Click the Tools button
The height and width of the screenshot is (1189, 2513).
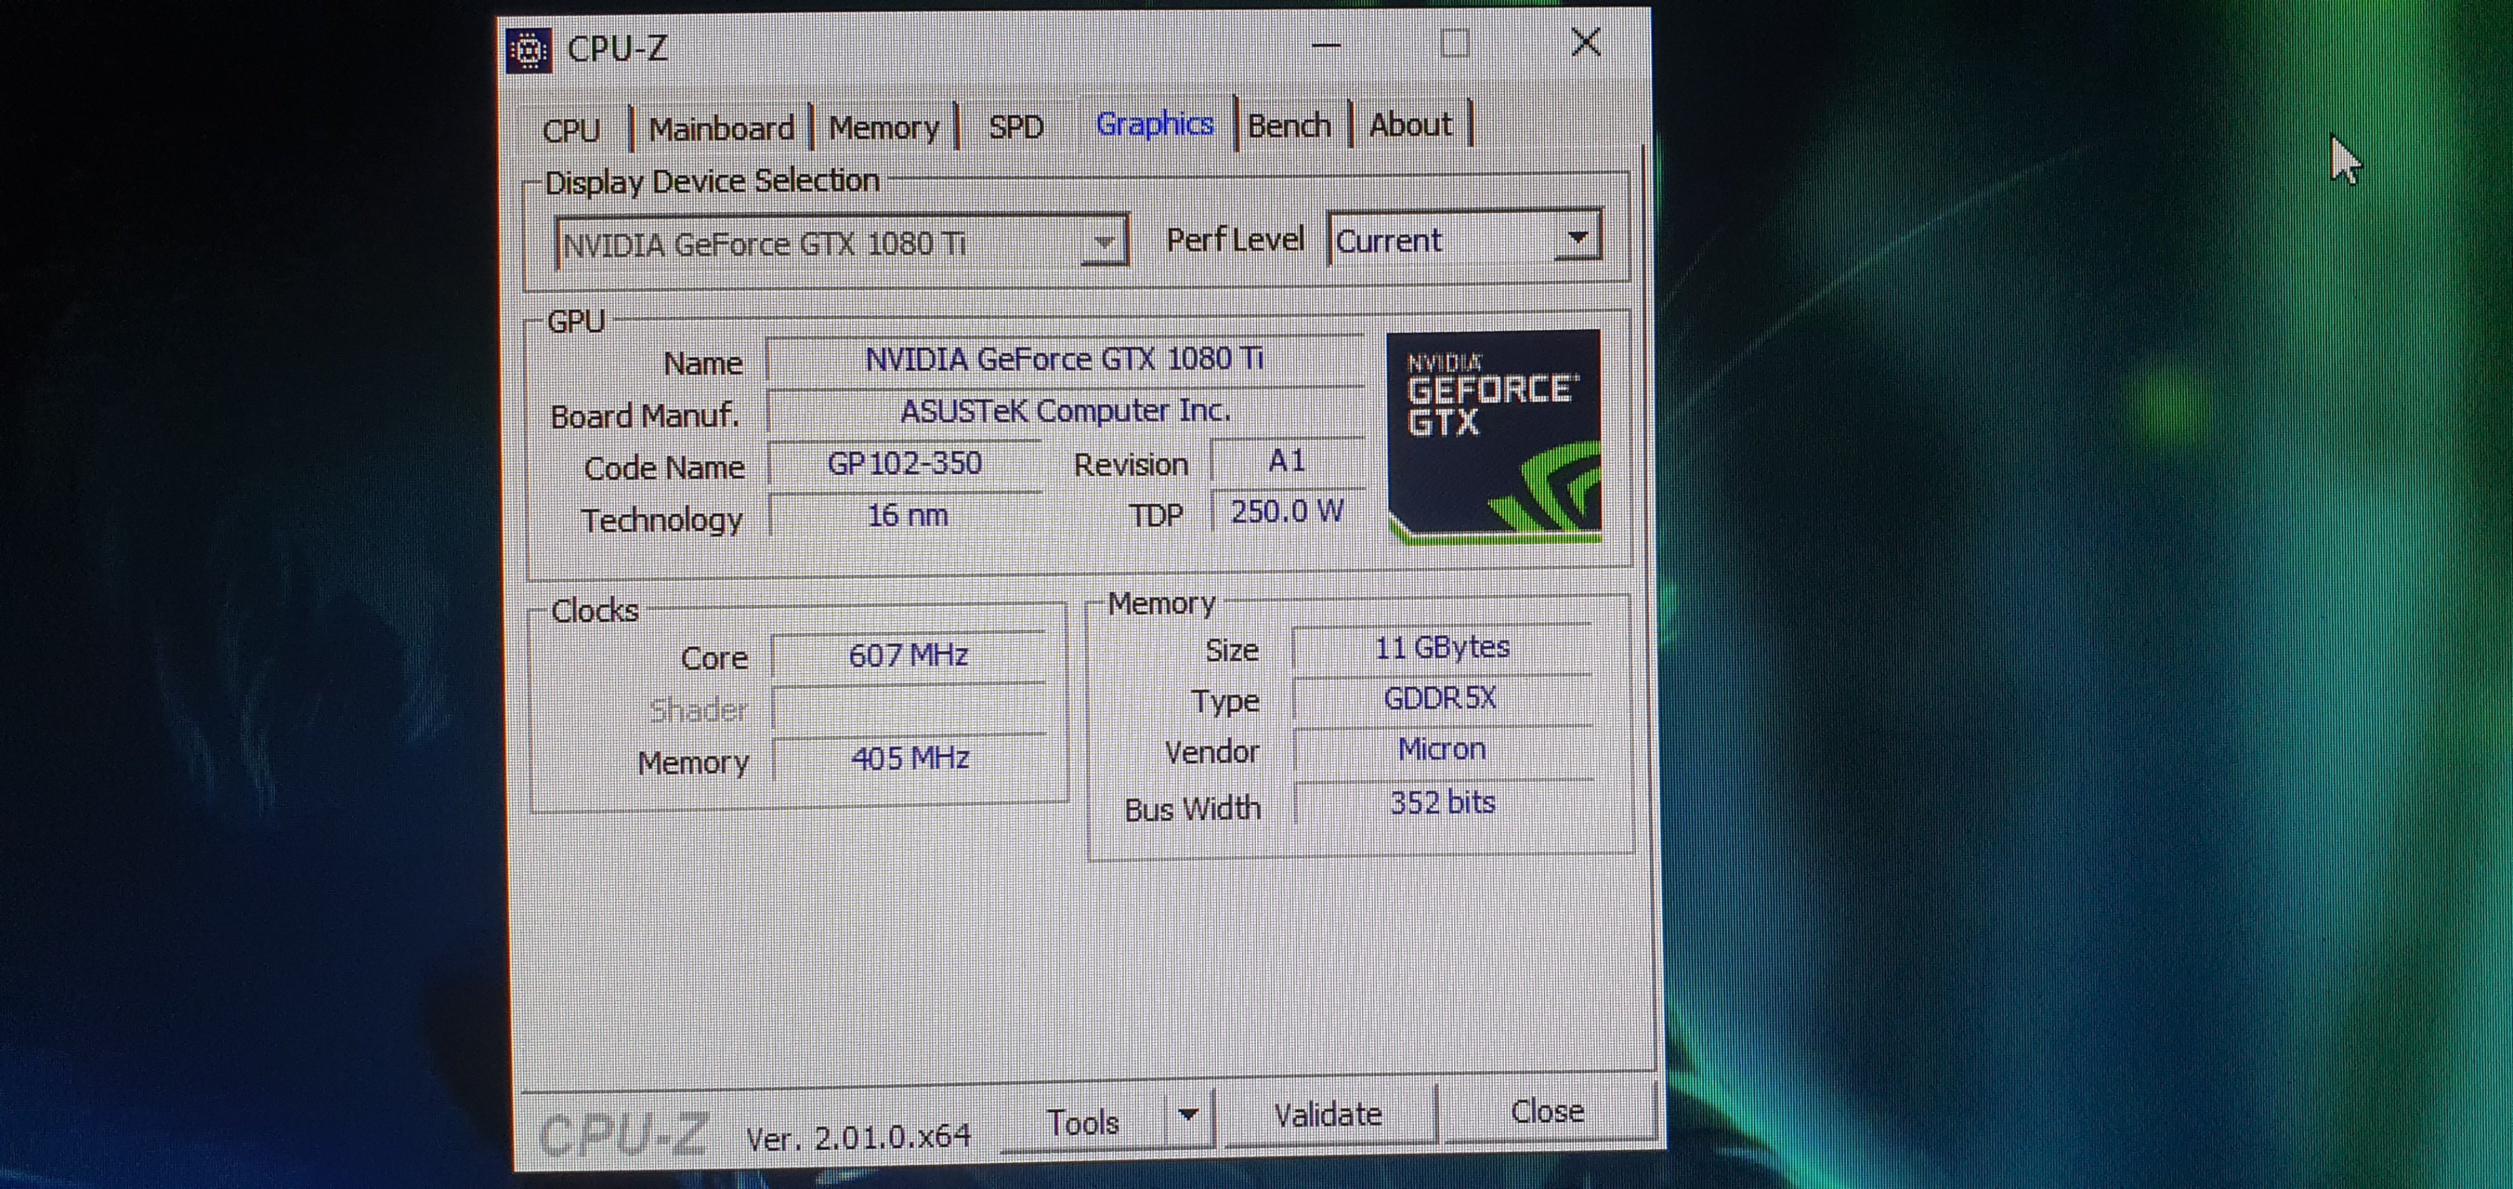1083,1123
